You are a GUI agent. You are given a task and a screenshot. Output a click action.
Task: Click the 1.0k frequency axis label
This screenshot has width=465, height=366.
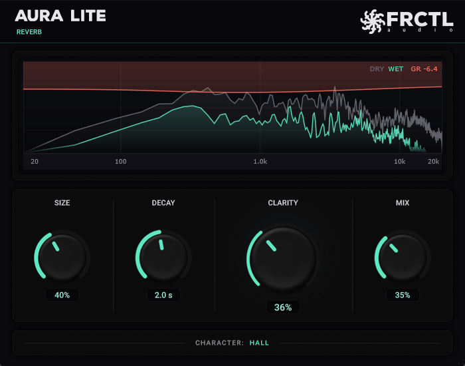click(x=260, y=161)
